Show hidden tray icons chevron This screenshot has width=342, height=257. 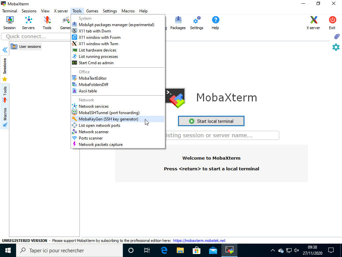coord(273,250)
